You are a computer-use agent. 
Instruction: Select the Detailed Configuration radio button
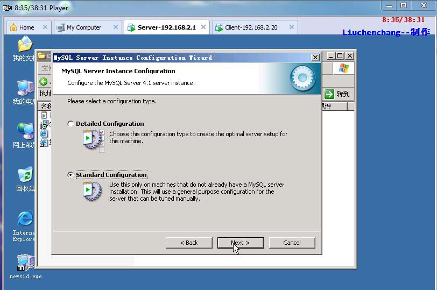70,124
